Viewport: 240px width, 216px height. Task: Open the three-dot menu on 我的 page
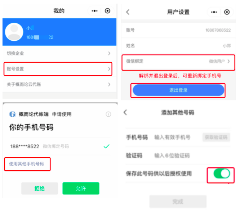(x=94, y=11)
